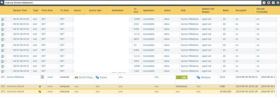Open the dropdown arrow on Xymon-Milestone rule

[x=42, y=77]
